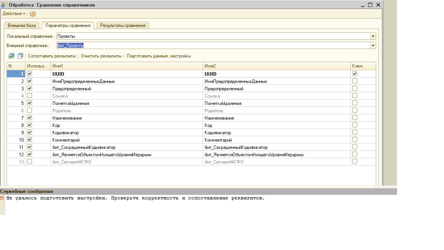Open the Результаты сравнения tab

coord(123,25)
